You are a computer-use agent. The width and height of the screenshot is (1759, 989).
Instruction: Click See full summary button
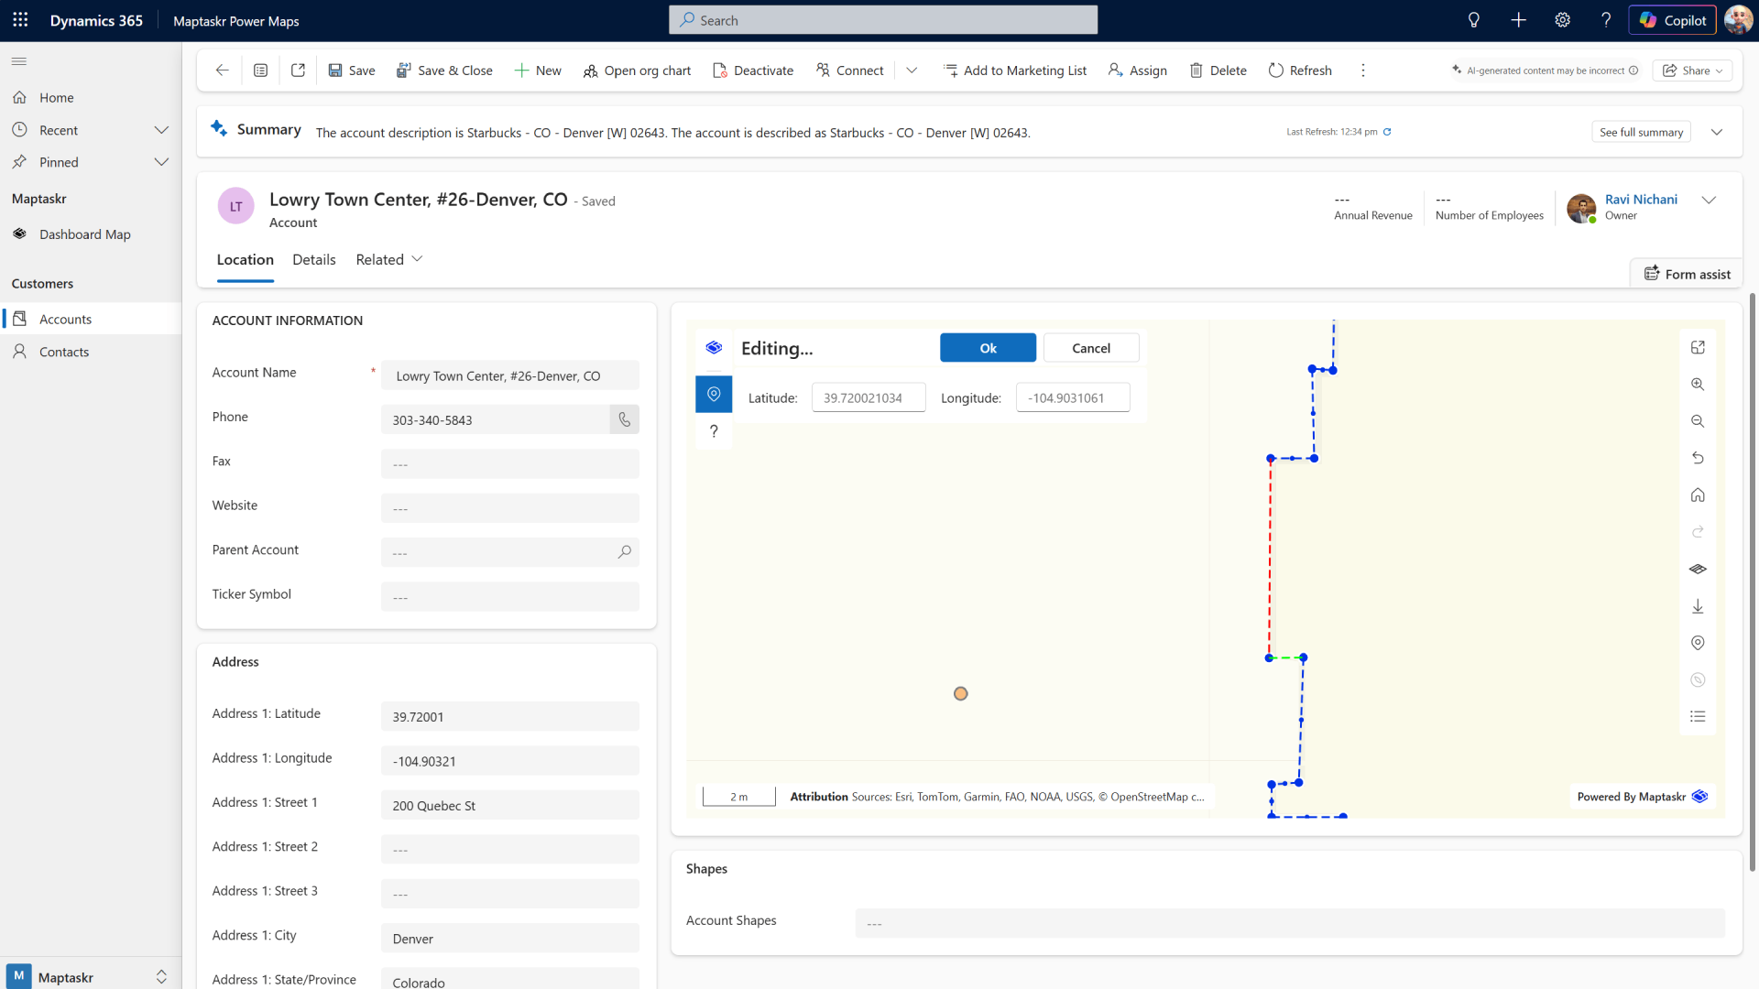[1641, 132]
